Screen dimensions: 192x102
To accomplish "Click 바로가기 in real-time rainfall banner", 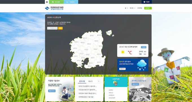I will pyautogui.click(x=122, y=69).
